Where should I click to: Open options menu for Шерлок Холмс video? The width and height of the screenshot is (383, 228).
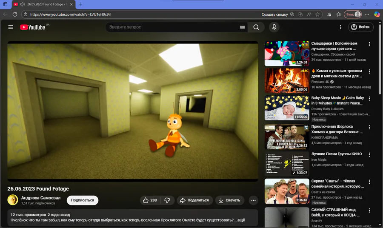point(369,127)
